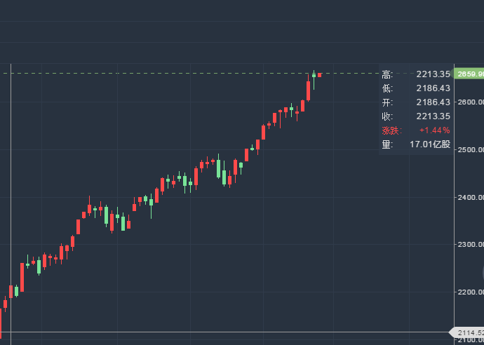Select the 收 value 2213.35
Screen dimensions: 484x345
click(433, 116)
